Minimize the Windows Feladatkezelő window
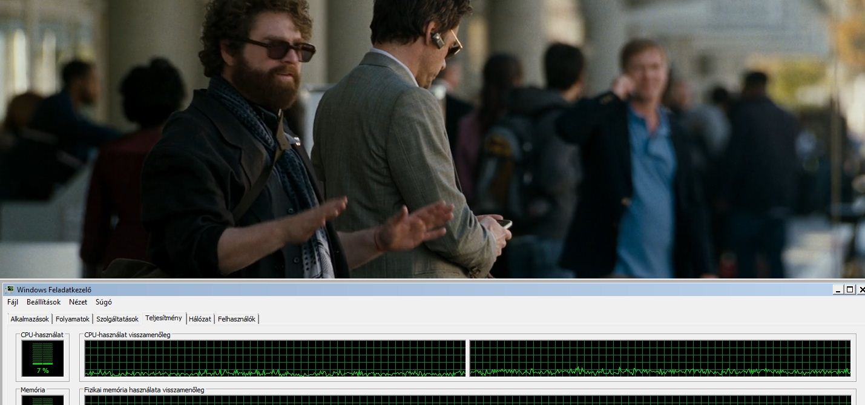The height and width of the screenshot is (405, 865). click(x=838, y=289)
